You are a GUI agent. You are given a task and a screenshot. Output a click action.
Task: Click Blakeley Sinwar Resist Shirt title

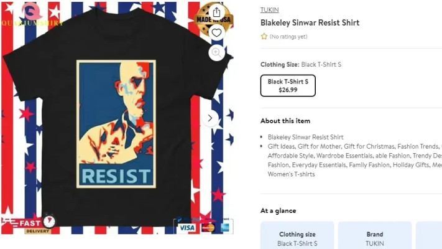310,22
